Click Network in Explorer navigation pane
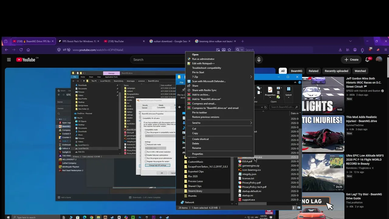The image size is (389, 219). click(x=189, y=202)
